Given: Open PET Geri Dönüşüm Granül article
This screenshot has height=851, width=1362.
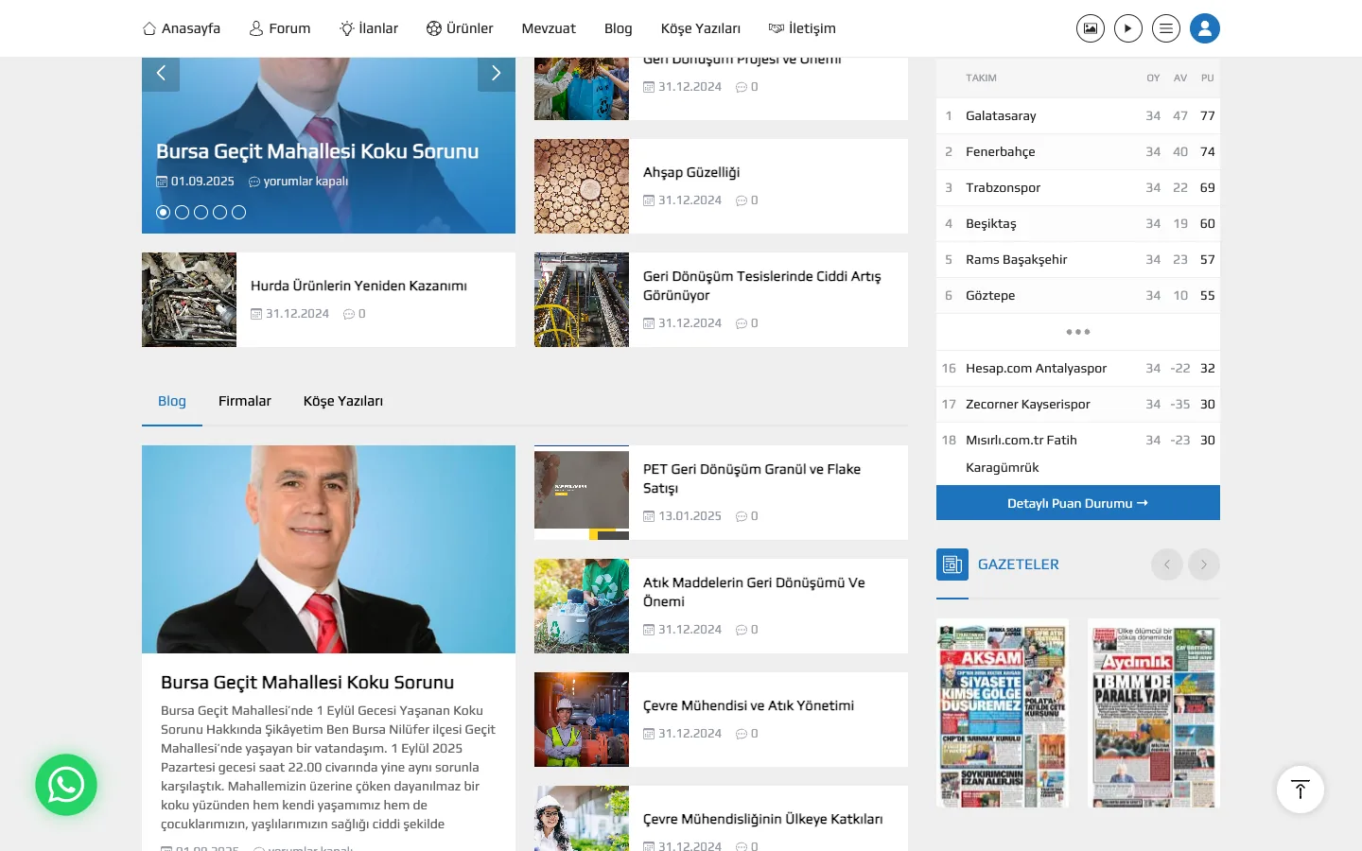Looking at the screenshot, I should click(752, 478).
